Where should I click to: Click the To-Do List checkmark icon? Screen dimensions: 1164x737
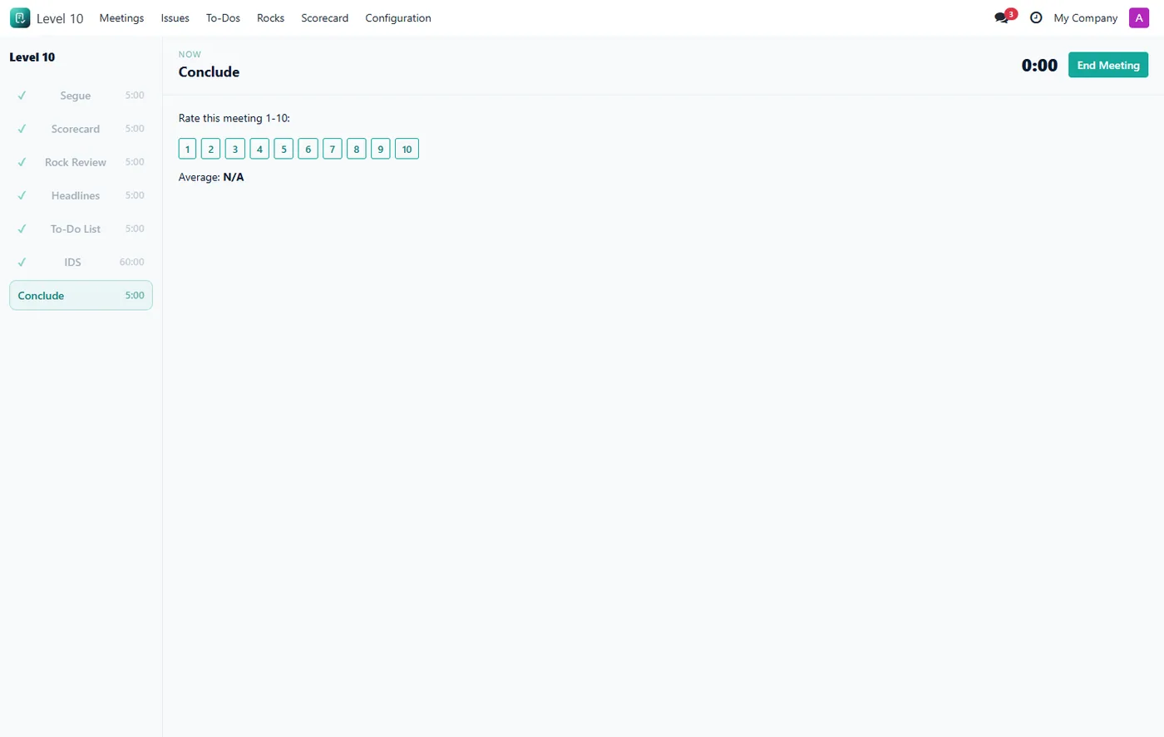pyautogui.click(x=22, y=228)
